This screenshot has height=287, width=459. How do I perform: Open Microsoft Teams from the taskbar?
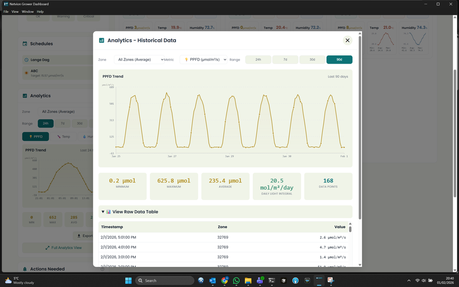tap(260, 280)
